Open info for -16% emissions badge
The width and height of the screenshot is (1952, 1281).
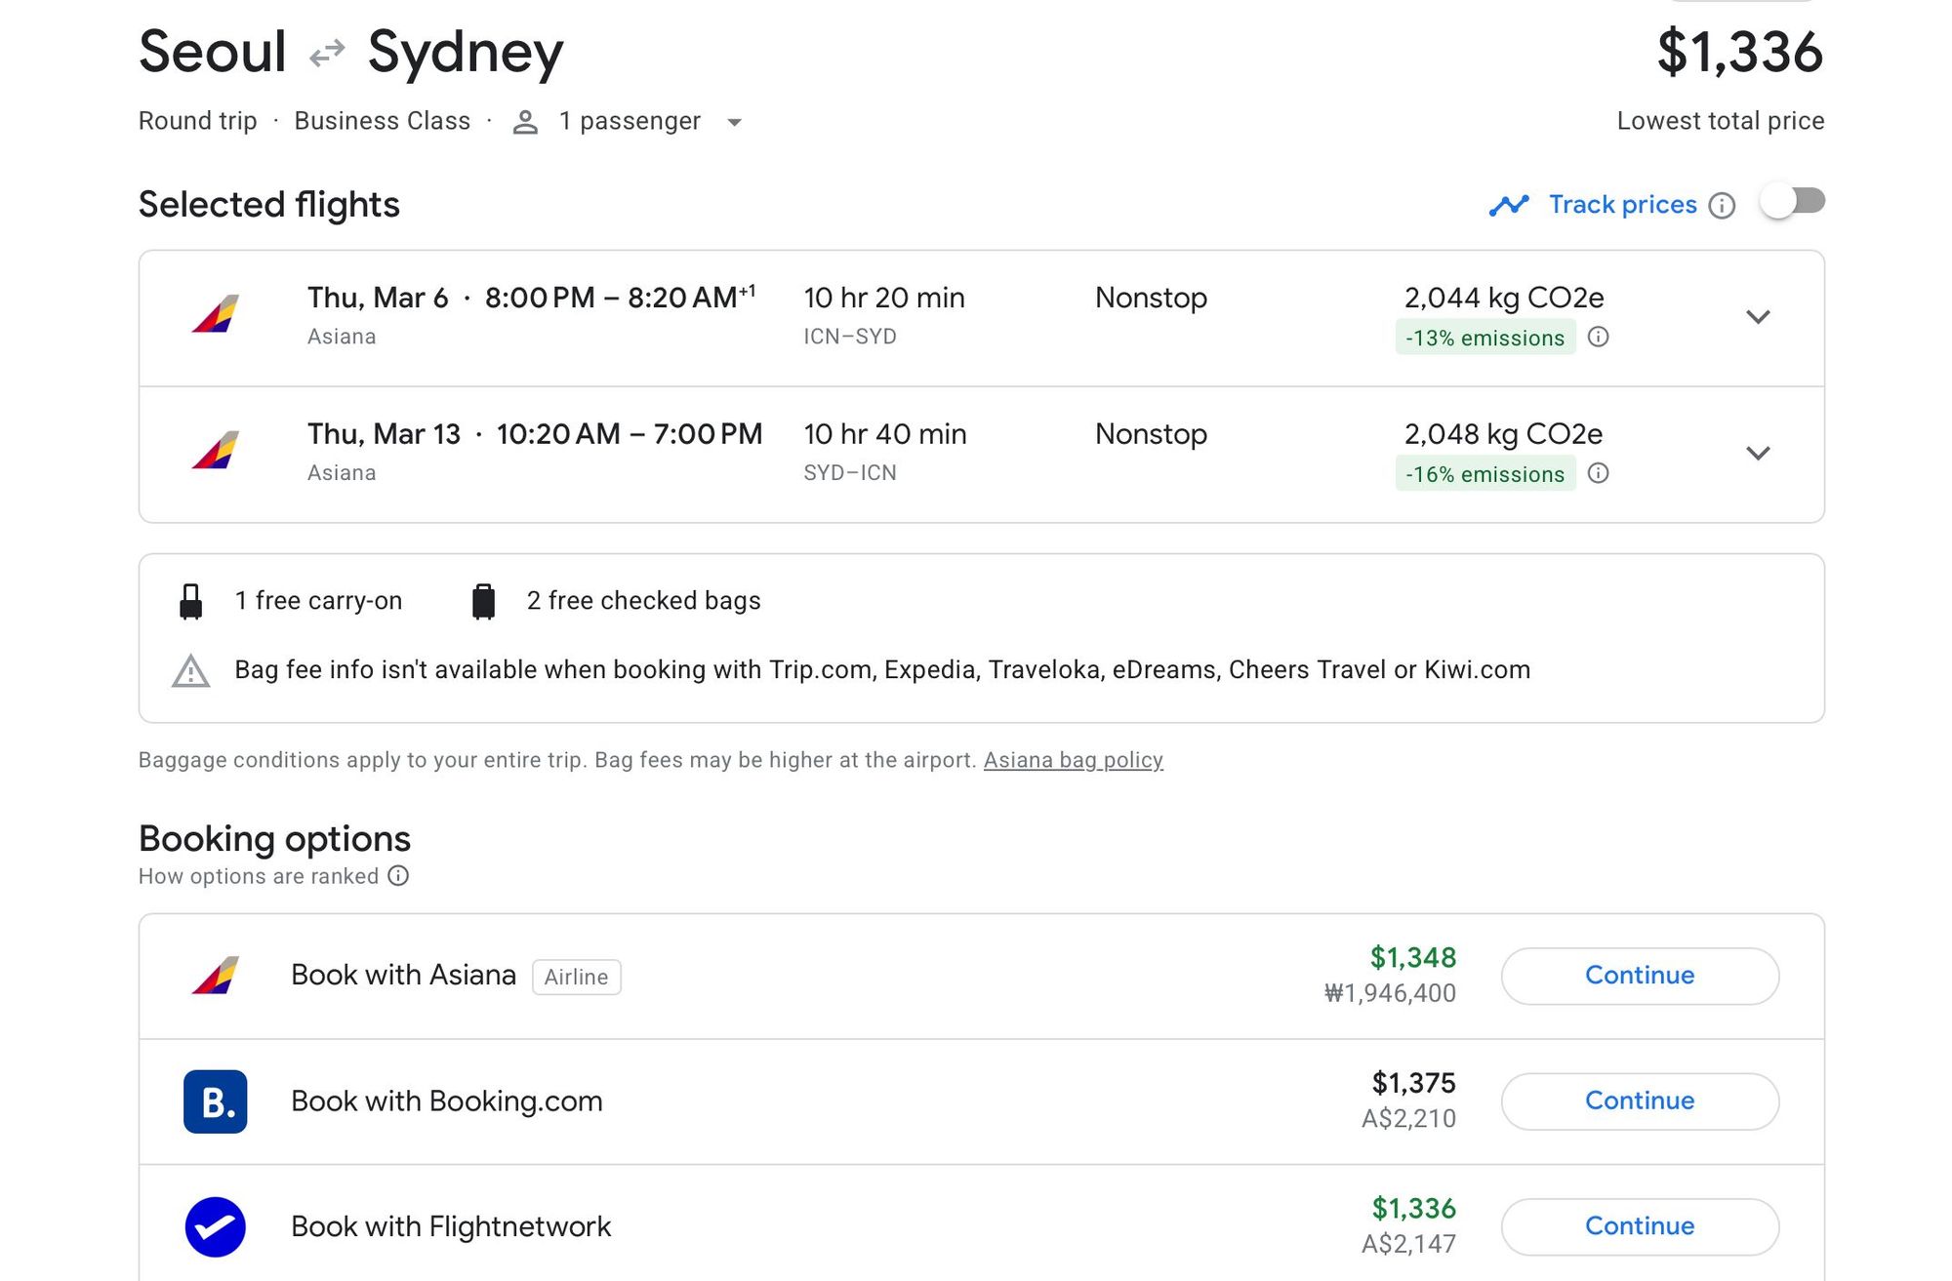(1598, 474)
